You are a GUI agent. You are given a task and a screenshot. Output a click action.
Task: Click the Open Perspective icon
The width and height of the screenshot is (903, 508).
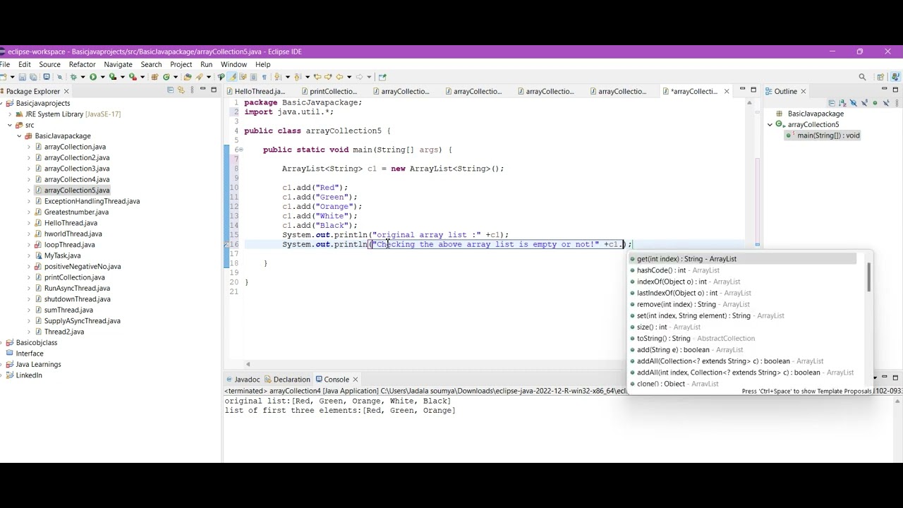coord(880,77)
